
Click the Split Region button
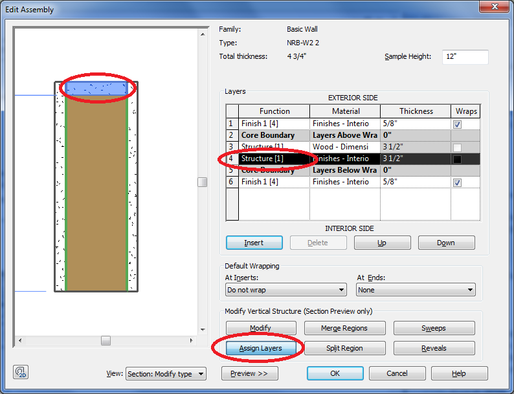tap(344, 348)
